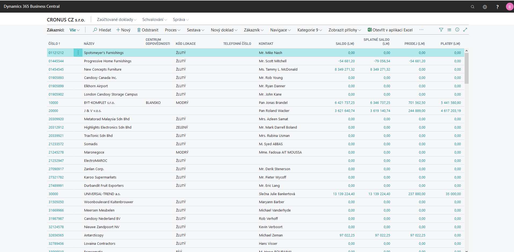The image size is (514, 252).
Task: Open more actions ellipsis in the toolbar
Action: tap(421, 30)
